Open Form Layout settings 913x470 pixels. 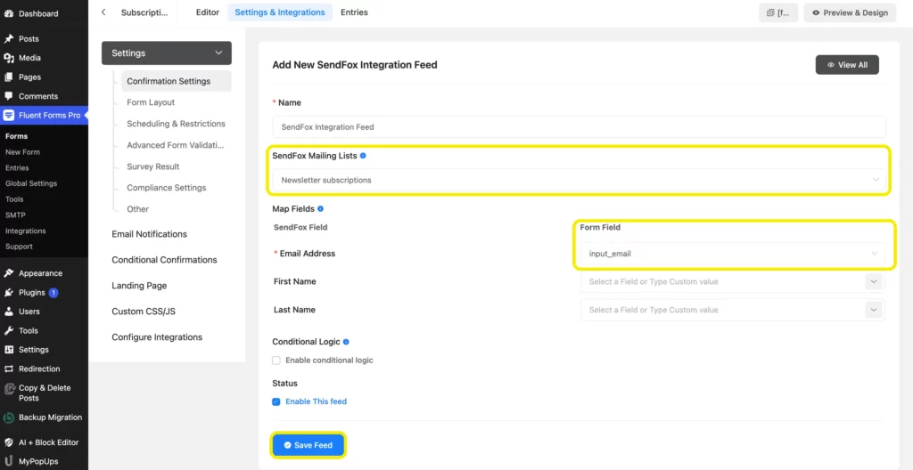tap(151, 102)
